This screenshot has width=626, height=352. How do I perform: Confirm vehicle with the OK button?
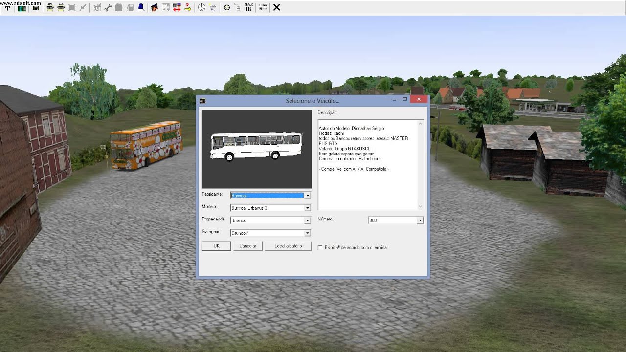216,246
